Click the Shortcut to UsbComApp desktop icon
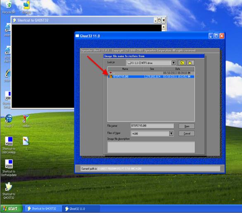The height and width of the screenshot is (213, 242). (x=9, y=145)
